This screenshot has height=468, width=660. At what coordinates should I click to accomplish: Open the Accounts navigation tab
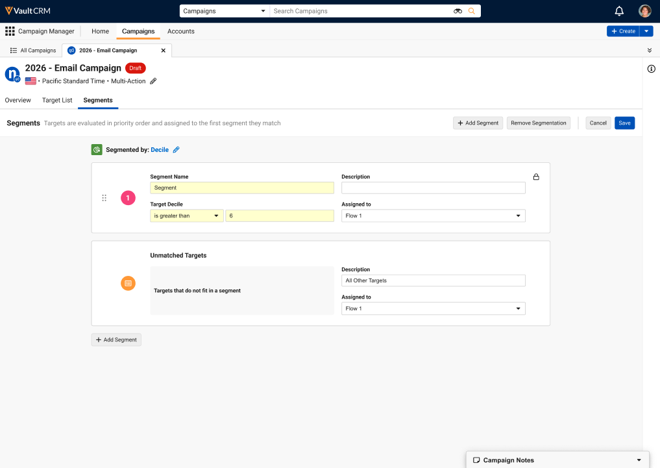coord(180,31)
